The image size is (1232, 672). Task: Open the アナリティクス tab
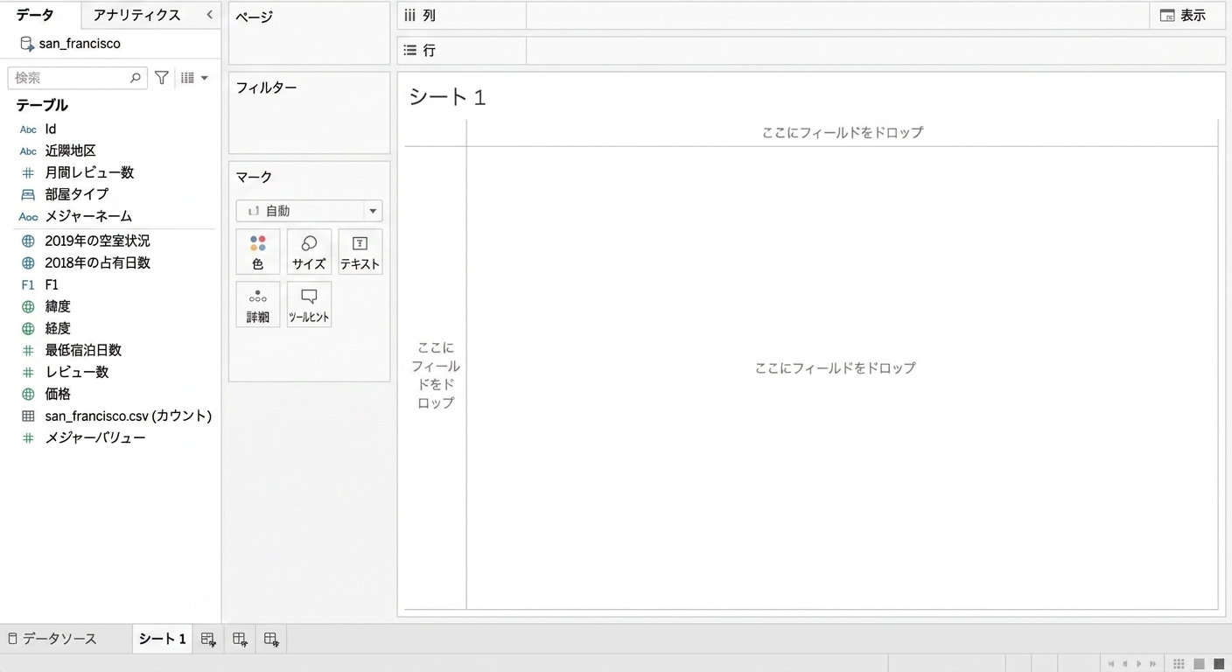tap(136, 15)
